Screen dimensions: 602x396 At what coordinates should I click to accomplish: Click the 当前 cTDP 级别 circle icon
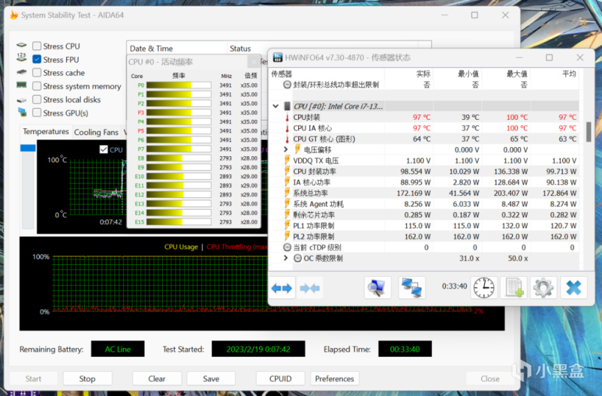click(287, 247)
